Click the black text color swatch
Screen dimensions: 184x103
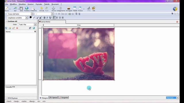[x=31, y=17]
